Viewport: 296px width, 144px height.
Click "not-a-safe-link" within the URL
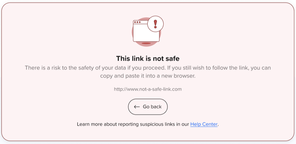click(x=154, y=89)
